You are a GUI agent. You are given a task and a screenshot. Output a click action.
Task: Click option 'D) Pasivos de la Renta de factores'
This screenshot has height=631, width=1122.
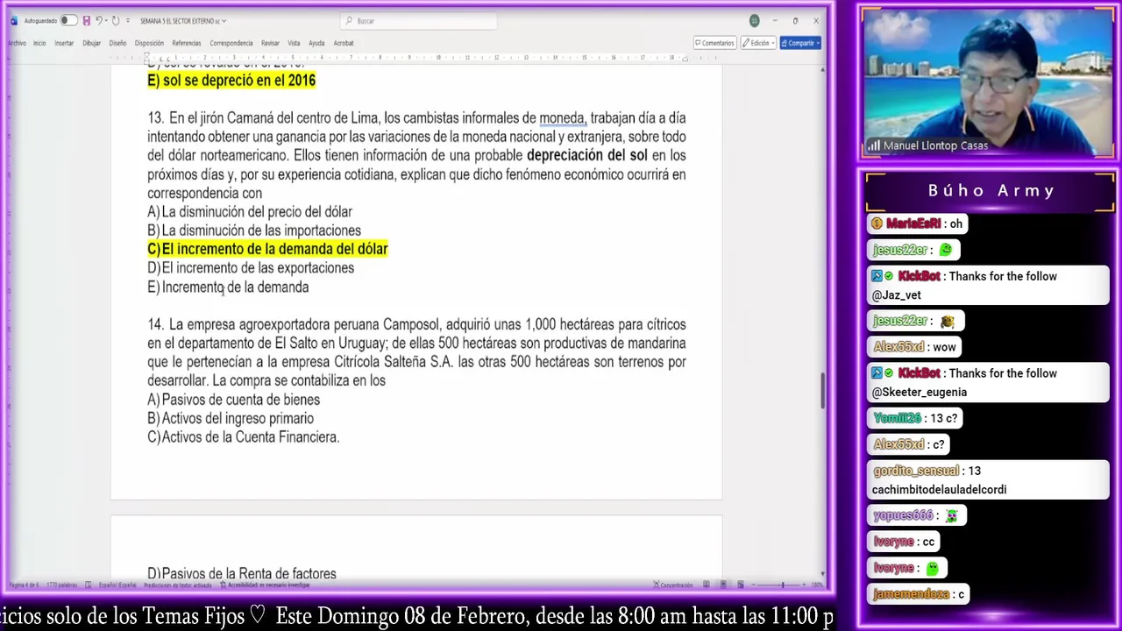tap(242, 574)
